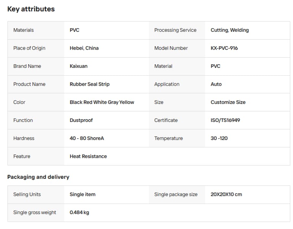293x229 pixels.
Task: Click the Hebei, China origin value
Action: 84,48
